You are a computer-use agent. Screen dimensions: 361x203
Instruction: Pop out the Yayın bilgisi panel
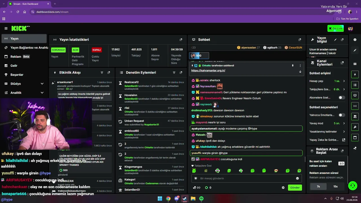tap(342, 40)
